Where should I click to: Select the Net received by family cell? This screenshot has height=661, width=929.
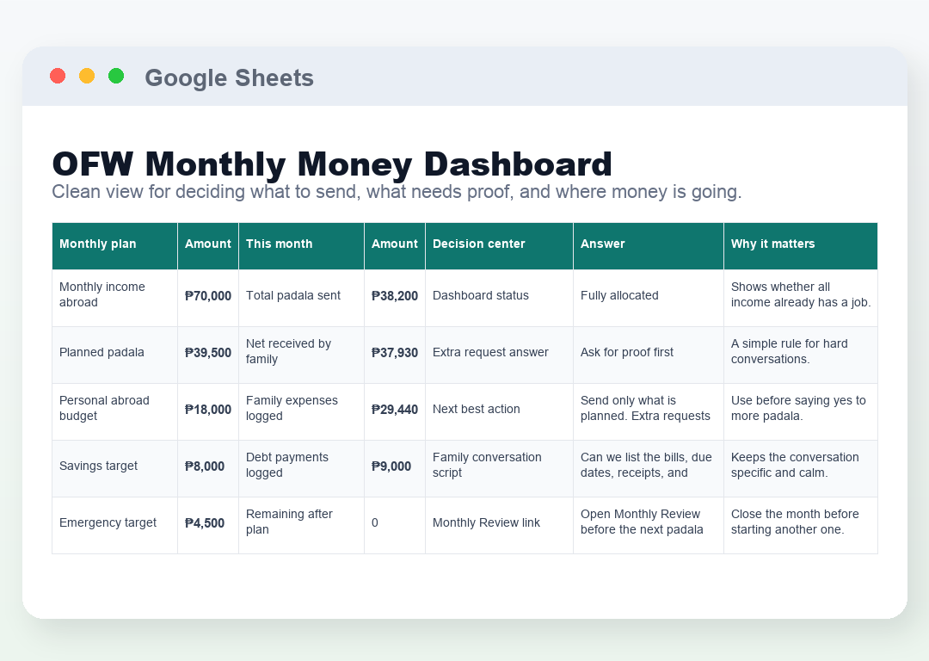302,355
